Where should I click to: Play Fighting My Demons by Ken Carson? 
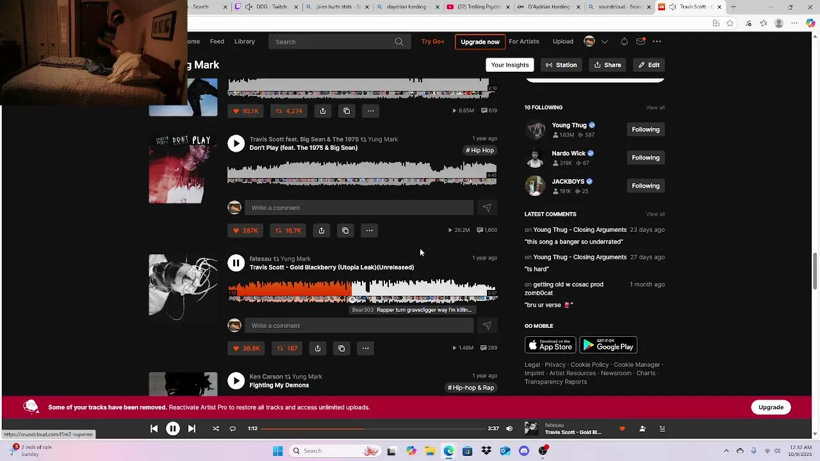coord(236,380)
